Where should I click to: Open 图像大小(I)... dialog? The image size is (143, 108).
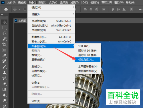(51, 37)
